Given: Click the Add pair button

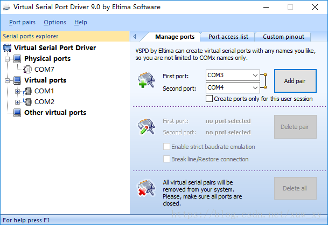Looking at the screenshot, I should 295,81.
